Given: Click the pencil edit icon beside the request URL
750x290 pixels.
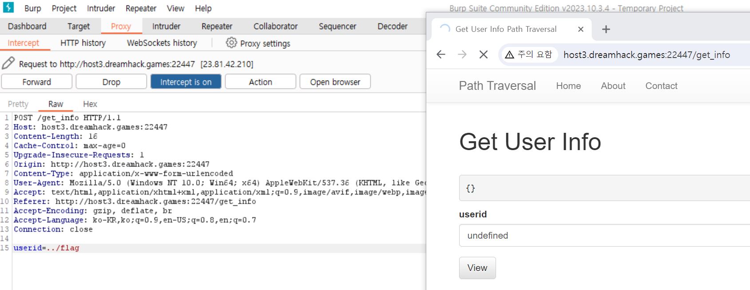Looking at the screenshot, I should click(8, 63).
